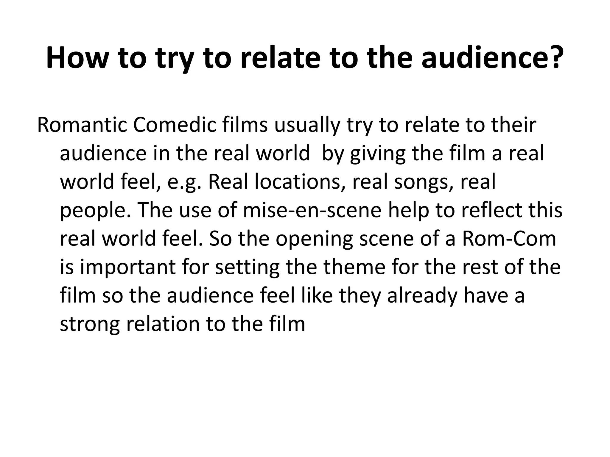Viewport: 610px width, 457px height.
Task: Click the word 'people.' starting the fourth line
Action: (95, 211)
